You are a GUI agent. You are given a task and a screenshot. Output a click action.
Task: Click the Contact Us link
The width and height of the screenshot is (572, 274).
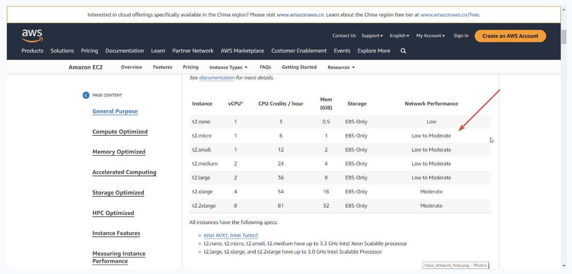pos(344,36)
